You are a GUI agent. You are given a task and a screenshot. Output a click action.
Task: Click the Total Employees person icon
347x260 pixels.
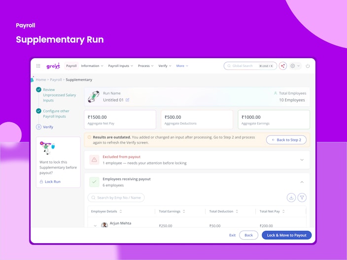[276, 93]
